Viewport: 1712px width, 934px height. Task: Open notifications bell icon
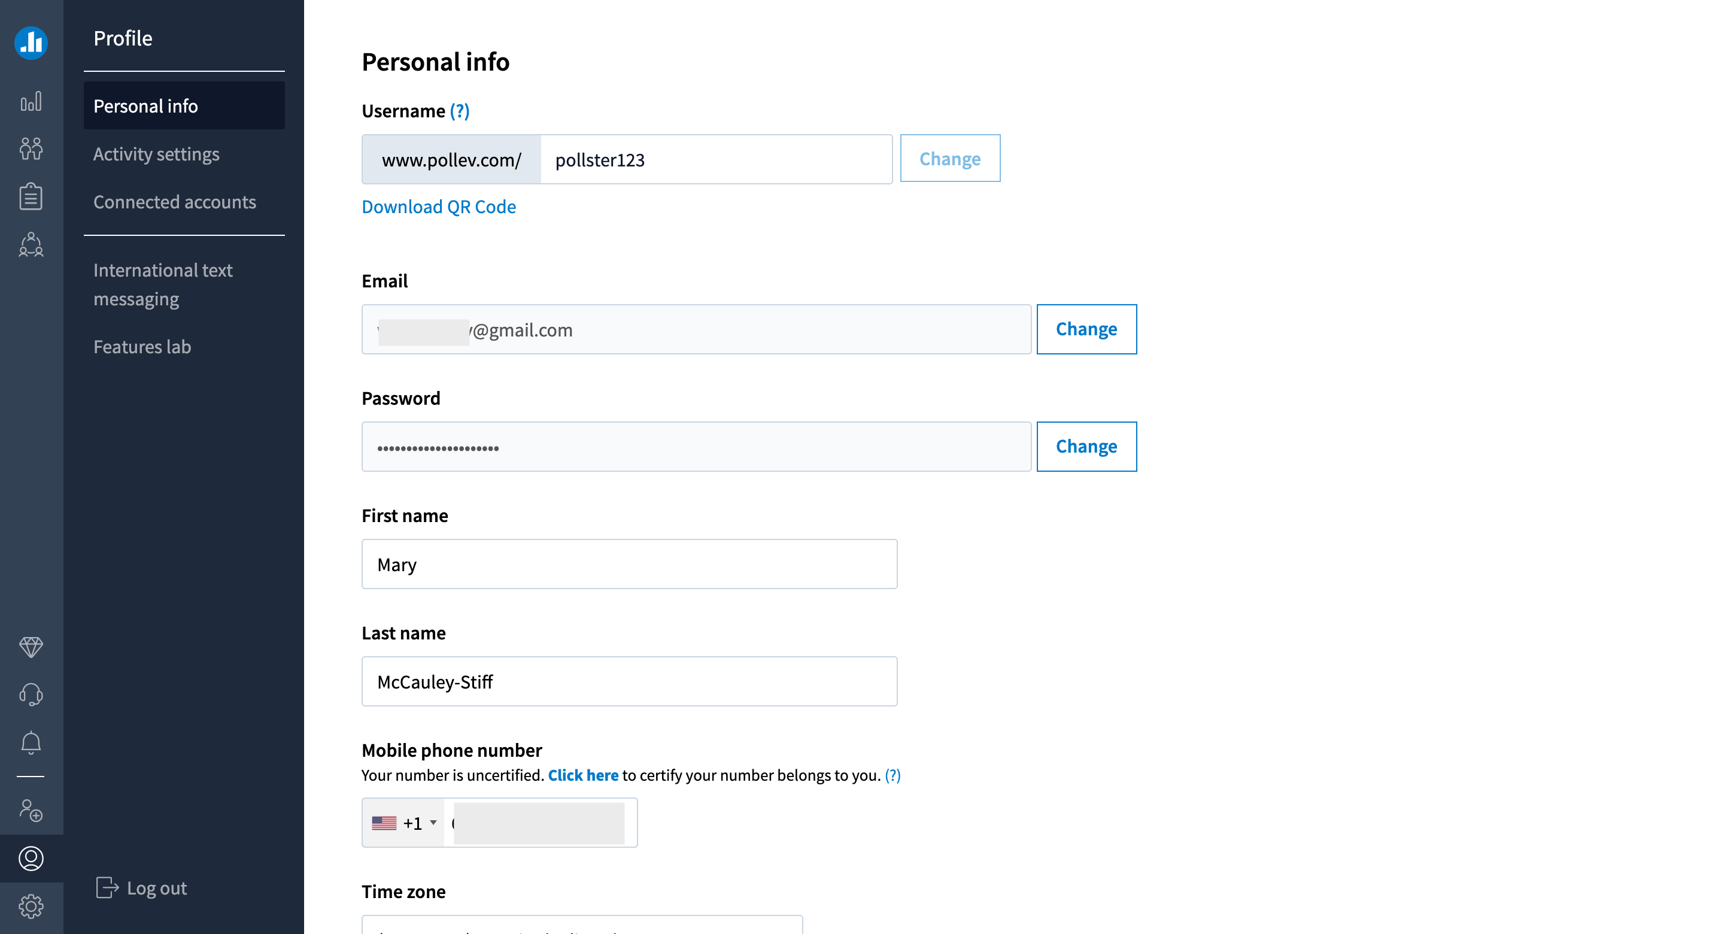click(31, 742)
